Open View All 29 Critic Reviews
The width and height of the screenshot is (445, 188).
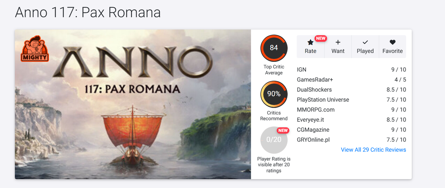[x=373, y=150]
